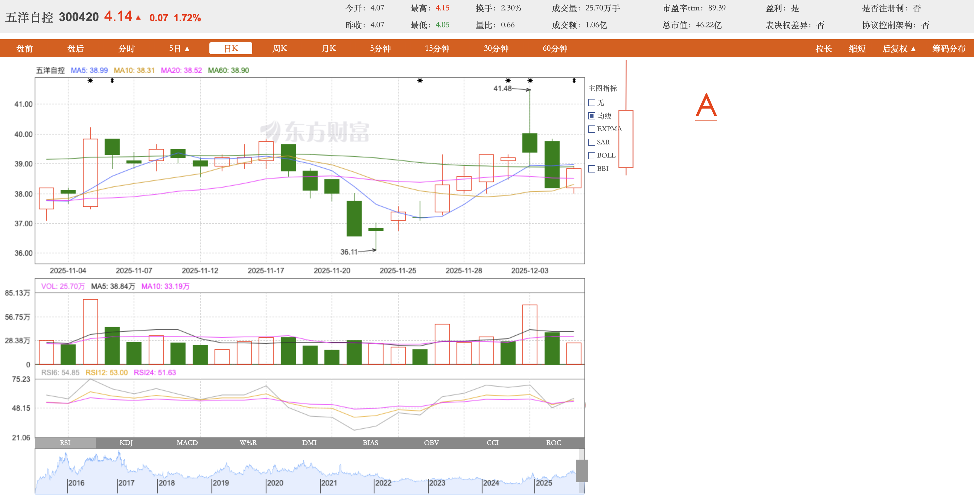Switch to the KDJ indicator tab
Screen dimensions: 977x497
(x=126, y=443)
